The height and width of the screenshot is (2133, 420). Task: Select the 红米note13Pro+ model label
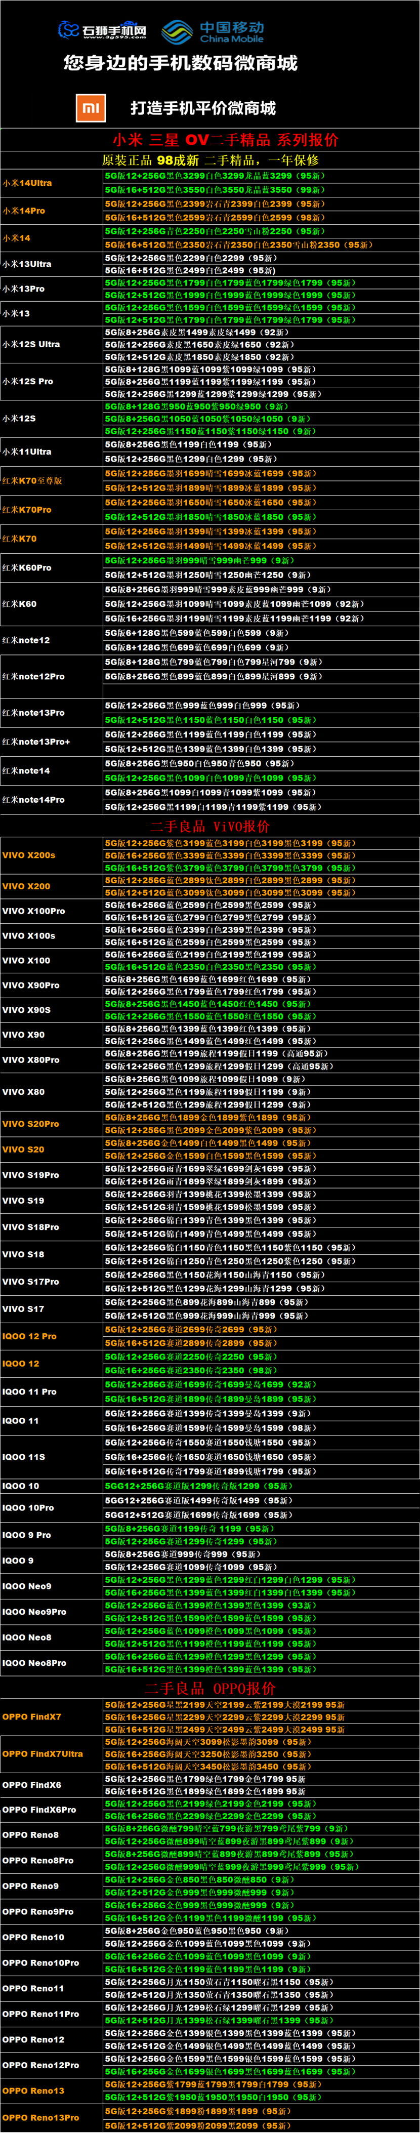(35, 741)
